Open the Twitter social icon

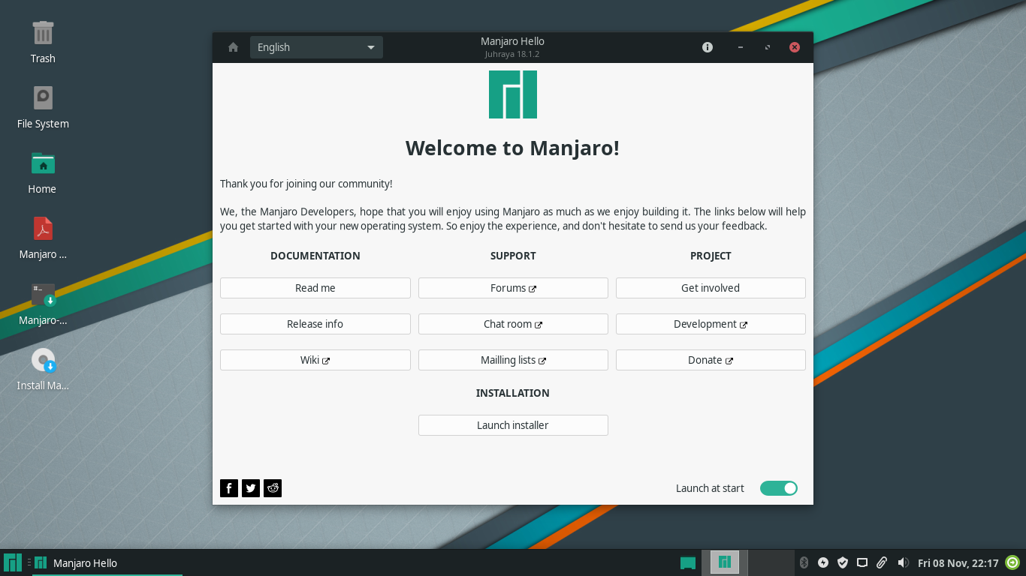(x=251, y=488)
